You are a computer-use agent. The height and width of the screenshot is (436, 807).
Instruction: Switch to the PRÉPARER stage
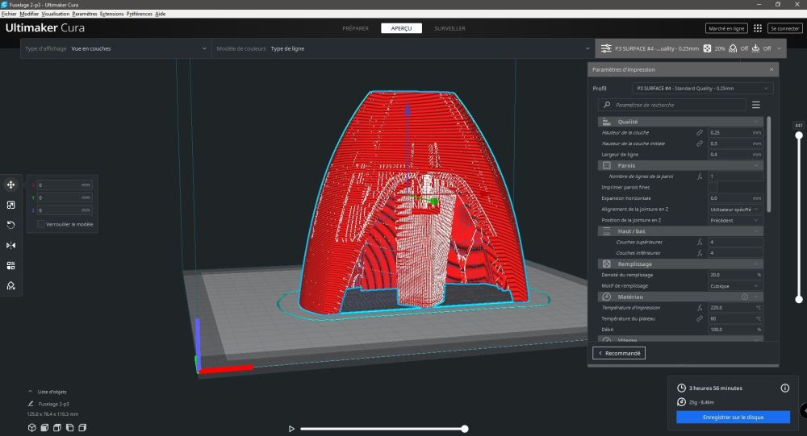tap(356, 28)
